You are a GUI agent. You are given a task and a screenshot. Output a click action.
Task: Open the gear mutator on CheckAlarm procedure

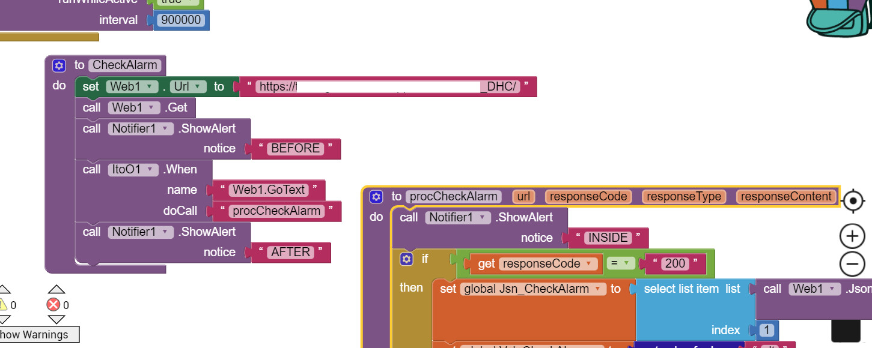[58, 65]
